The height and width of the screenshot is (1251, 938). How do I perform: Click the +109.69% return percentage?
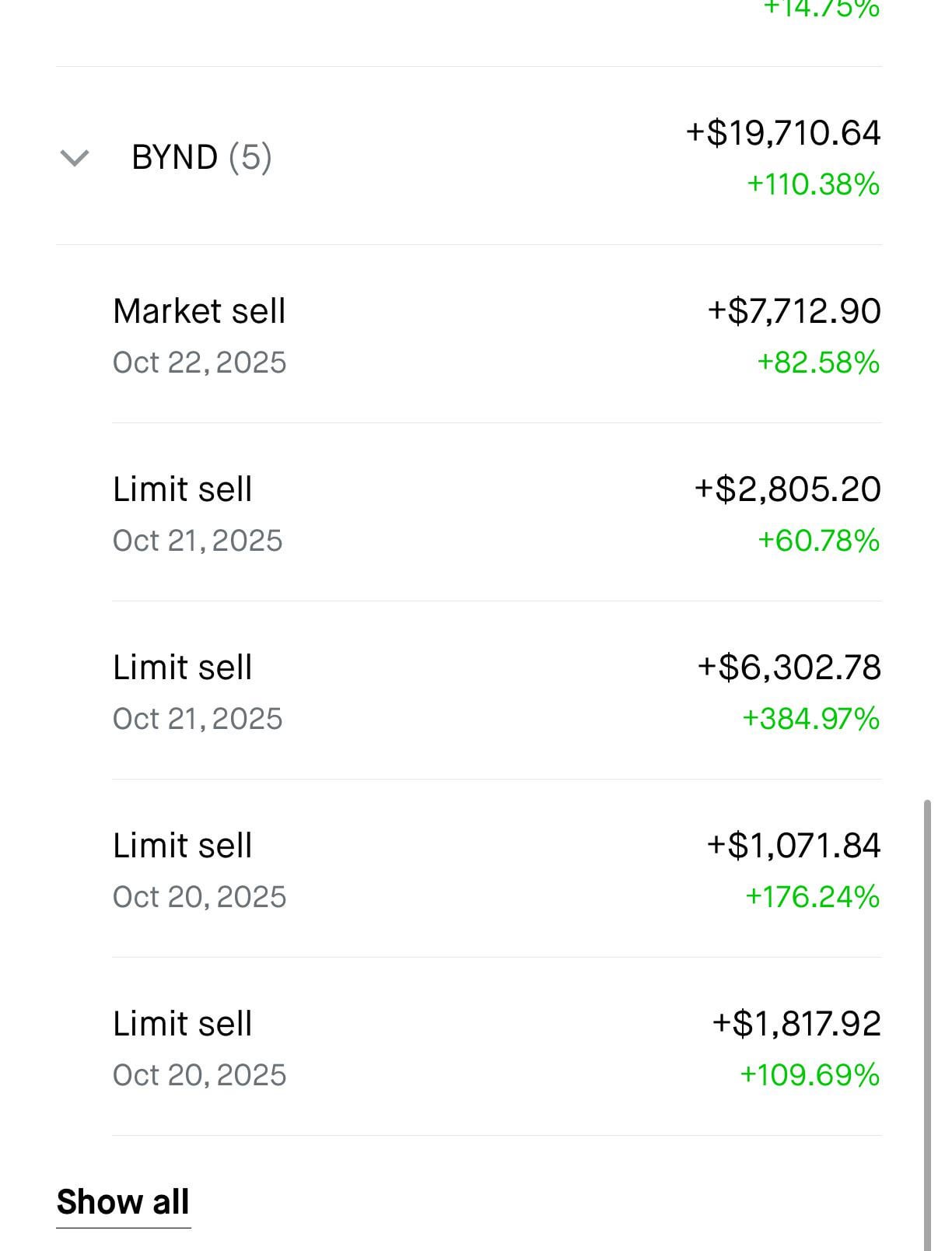pyautogui.click(x=809, y=1075)
